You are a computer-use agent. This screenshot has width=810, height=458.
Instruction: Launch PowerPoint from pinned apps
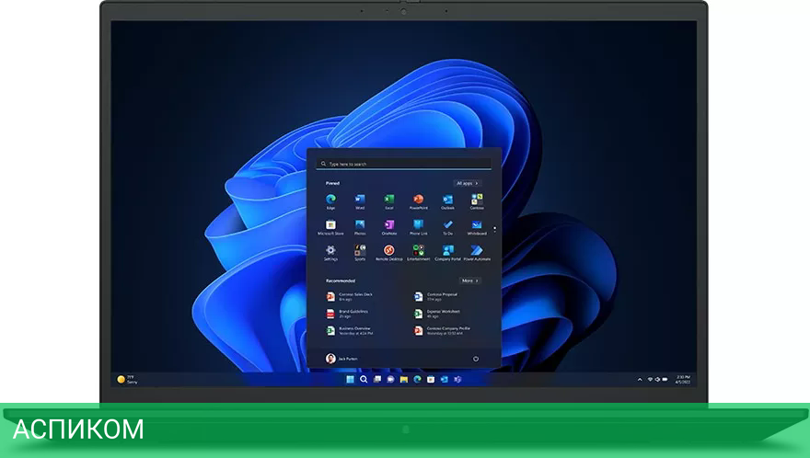coord(419,200)
